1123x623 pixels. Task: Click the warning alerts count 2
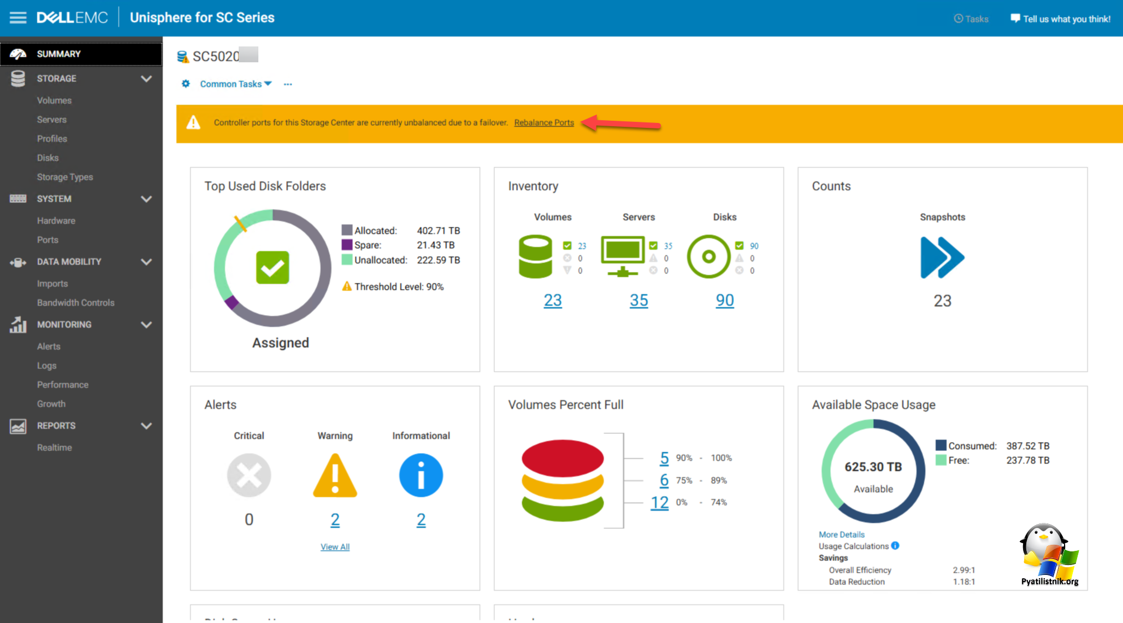click(335, 519)
